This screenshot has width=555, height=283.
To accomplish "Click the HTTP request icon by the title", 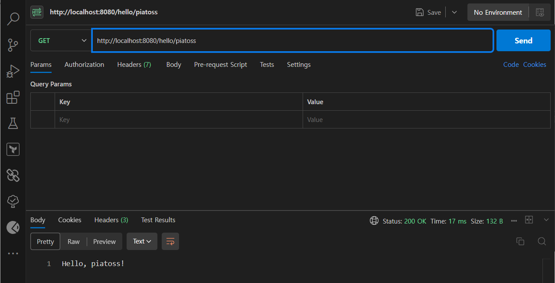I will click(37, 12).
